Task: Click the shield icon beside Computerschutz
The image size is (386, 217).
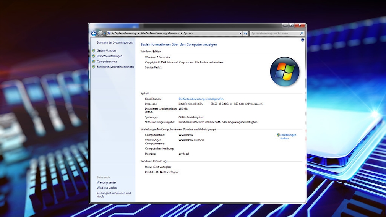Action: click(x=94, y=62)
